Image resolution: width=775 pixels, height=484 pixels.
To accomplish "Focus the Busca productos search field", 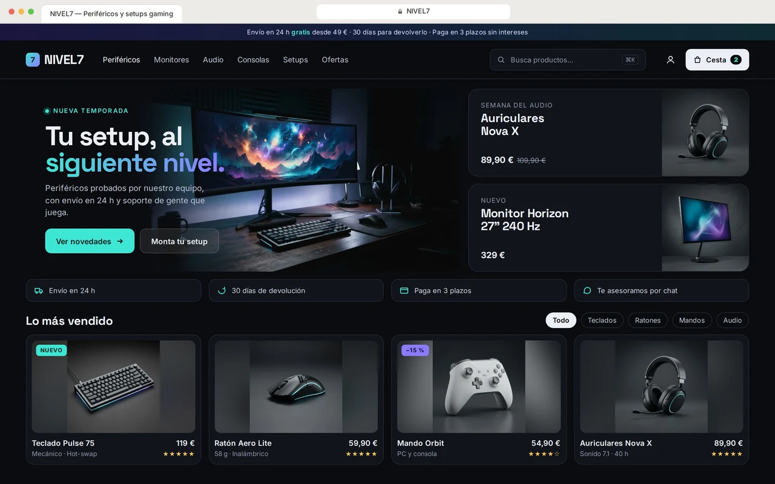I will (567, 60).
